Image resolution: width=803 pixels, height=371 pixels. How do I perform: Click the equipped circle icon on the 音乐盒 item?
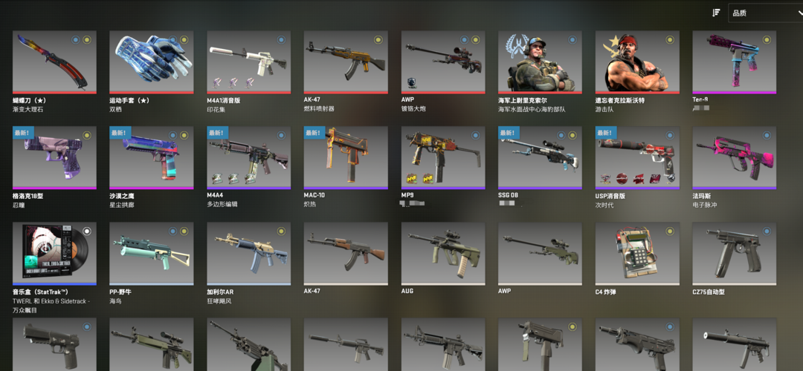tap(86, 231)
